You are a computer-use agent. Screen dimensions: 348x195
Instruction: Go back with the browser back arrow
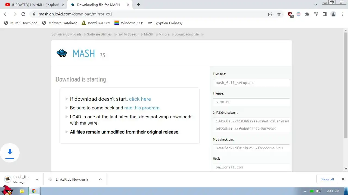6,14
